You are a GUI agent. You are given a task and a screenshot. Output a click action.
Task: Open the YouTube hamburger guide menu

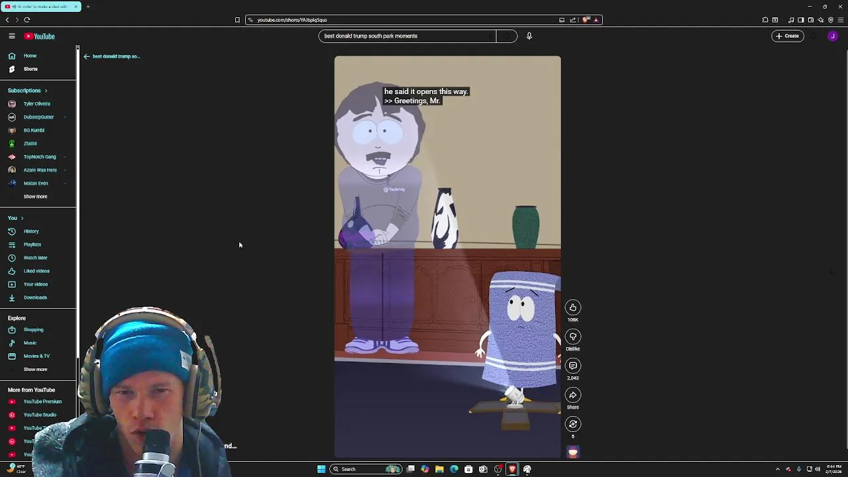pos(12,36)
